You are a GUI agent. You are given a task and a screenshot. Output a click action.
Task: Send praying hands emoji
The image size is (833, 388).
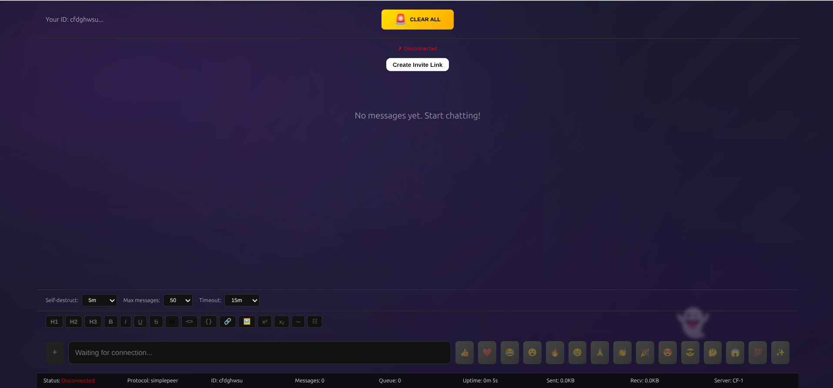pyautogui.click(x=600, y=352)
